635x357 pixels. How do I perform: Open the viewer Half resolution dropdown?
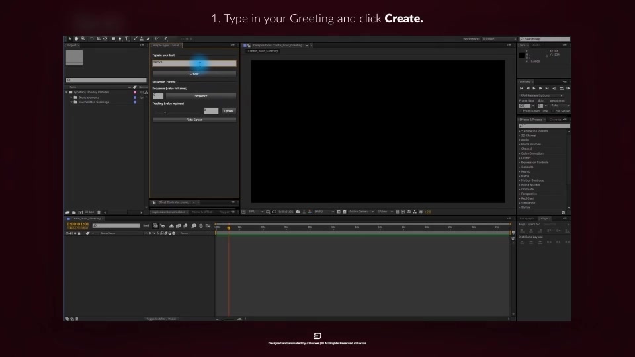(x=324, y=212)
